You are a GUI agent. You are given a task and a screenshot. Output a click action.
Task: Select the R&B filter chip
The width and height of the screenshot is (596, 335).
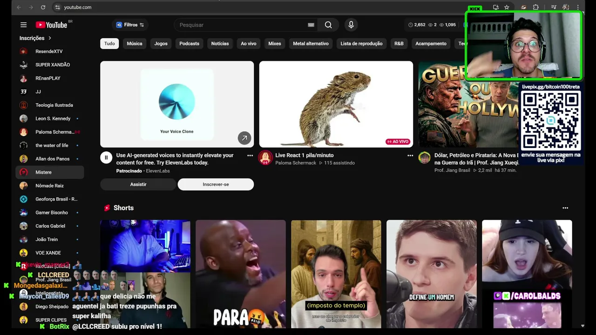tap(399, 44)
